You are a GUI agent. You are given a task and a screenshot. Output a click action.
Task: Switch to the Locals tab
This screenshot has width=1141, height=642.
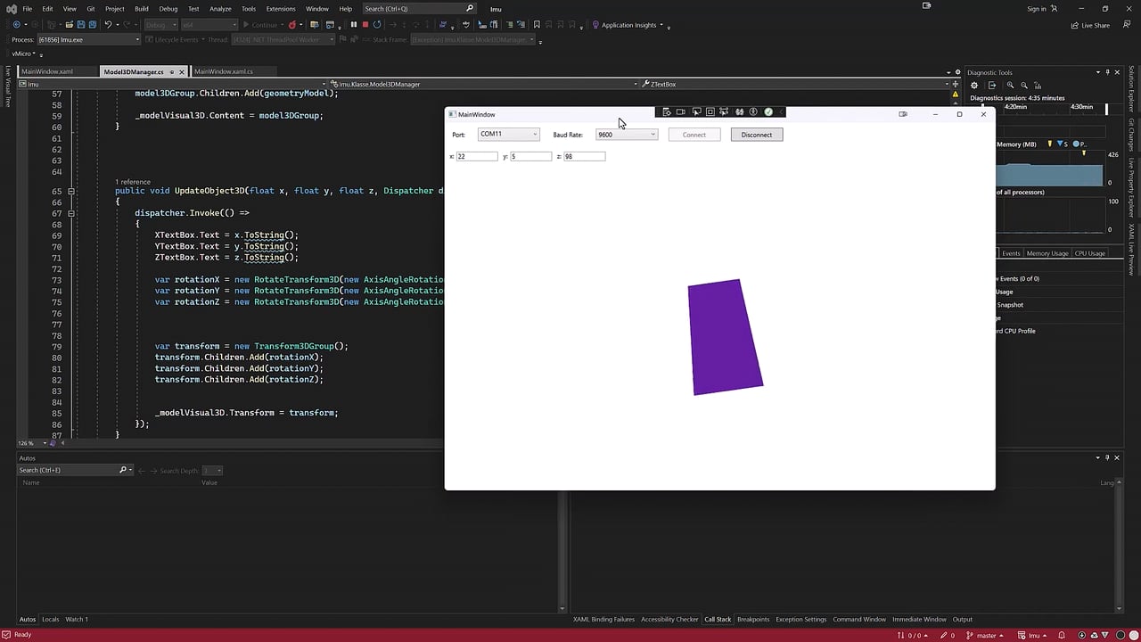[50, 619]
